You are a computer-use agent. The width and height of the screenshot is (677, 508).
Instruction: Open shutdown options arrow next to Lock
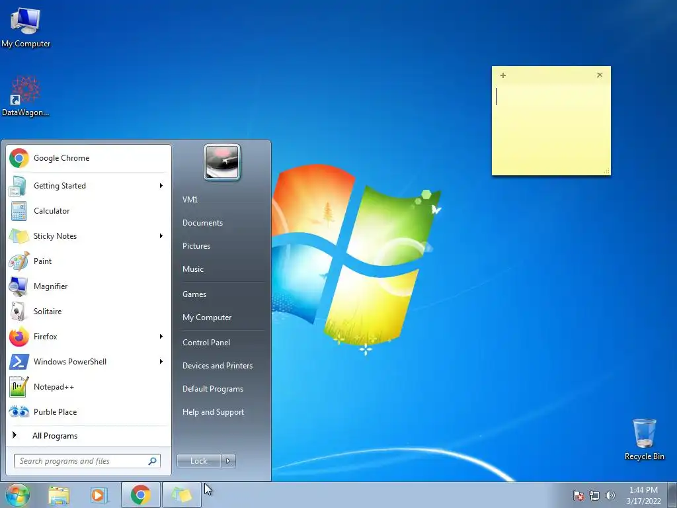(228, 461)
